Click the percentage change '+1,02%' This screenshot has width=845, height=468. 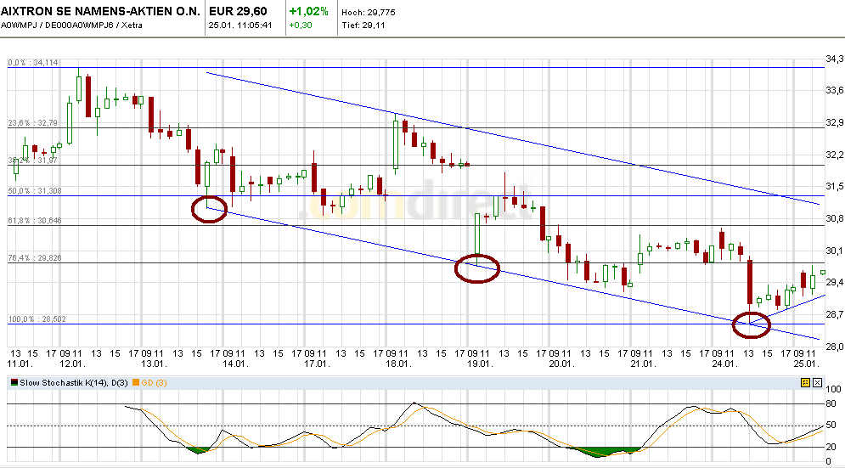click(309, 11)
